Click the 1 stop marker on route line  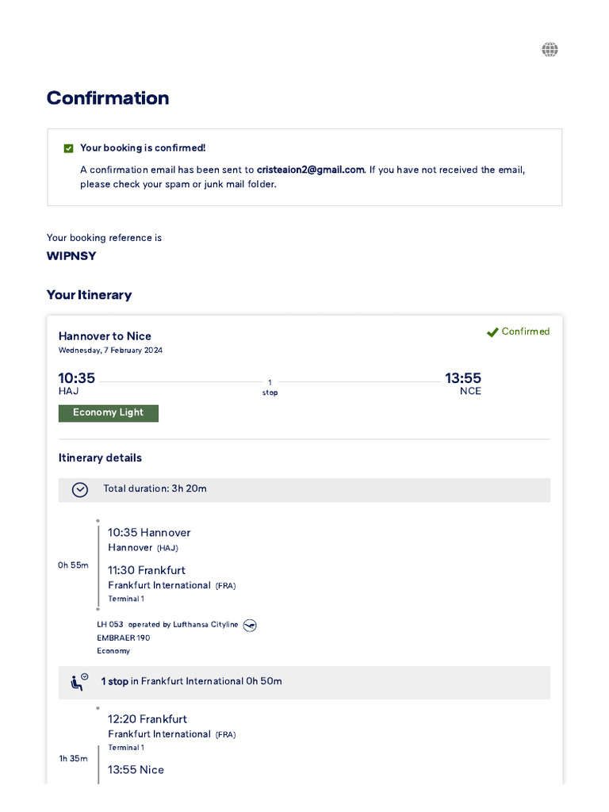[x=270, y=386]
